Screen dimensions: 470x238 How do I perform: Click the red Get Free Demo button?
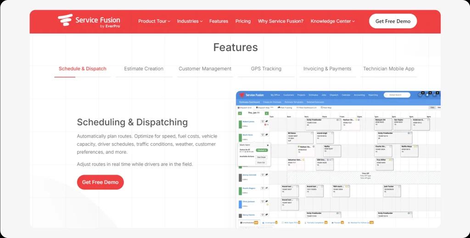click(x=100, y=182)
